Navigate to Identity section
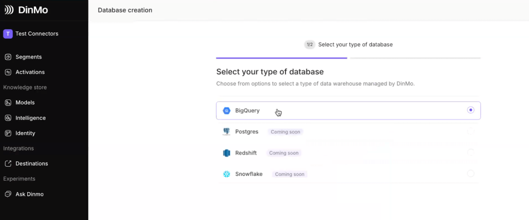 (x=25, y=133)
